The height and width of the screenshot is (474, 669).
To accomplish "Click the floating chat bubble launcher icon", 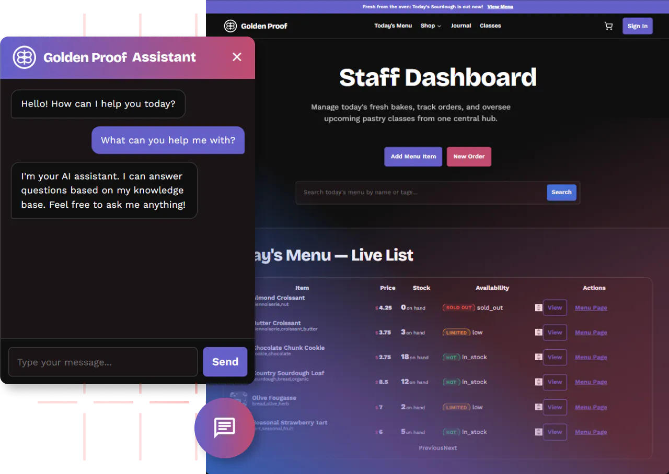I will coord(225,428).
